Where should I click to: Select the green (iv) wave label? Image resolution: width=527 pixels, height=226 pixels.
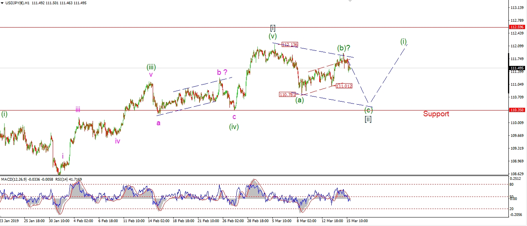[x=234, y=126]
